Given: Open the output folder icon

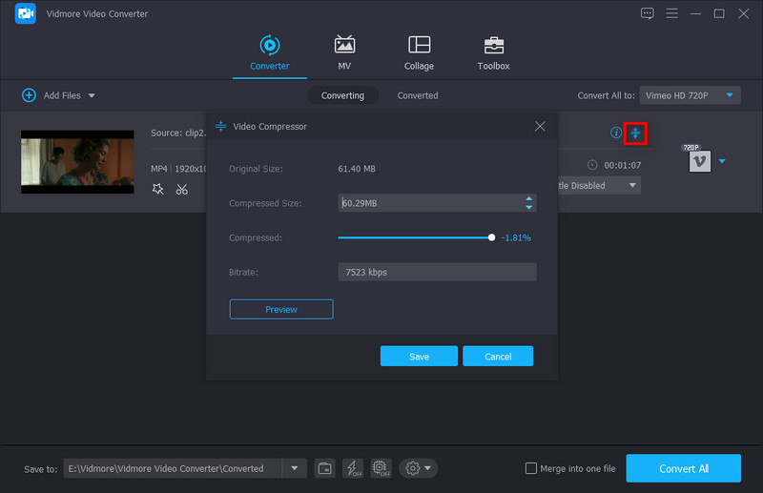Looking at the screenshot, I should click(x=325, y=468).
